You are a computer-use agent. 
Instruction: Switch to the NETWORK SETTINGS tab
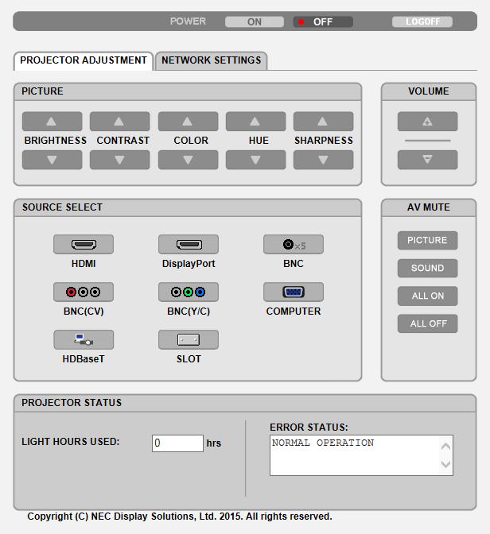pyautogui.click(x=211, y=60)
